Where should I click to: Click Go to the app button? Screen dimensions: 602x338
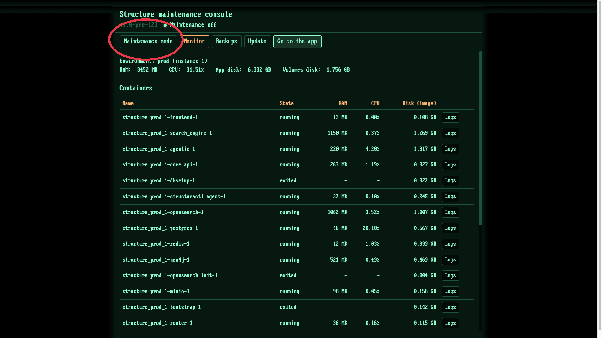coord(297,41)
